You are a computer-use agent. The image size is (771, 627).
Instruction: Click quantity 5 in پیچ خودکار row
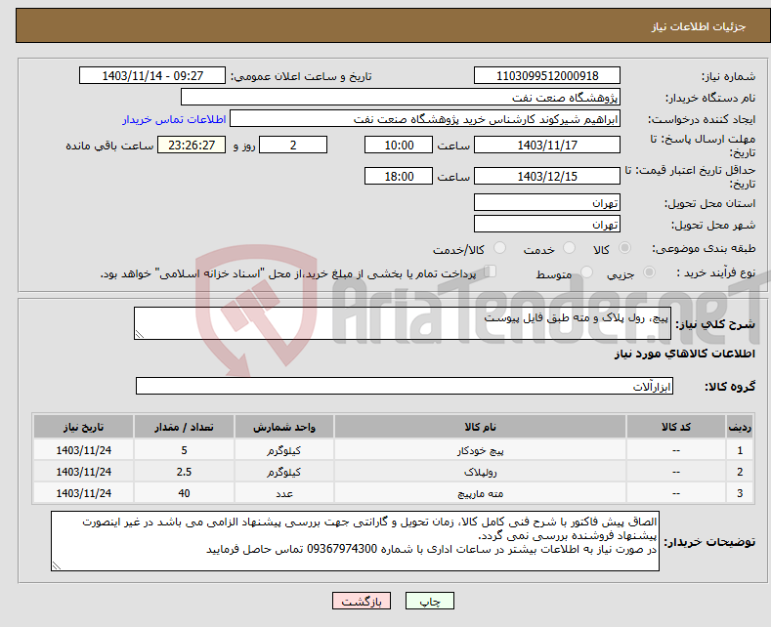coord(184,450)
